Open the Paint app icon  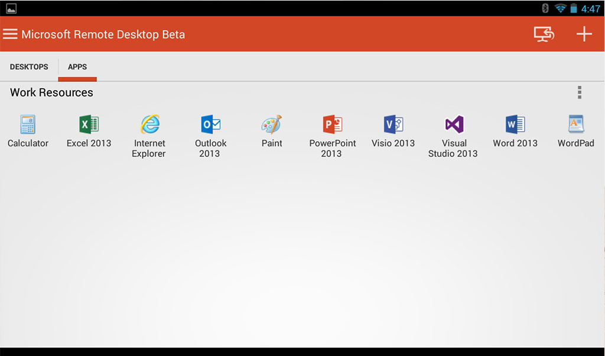click(272, 125)
